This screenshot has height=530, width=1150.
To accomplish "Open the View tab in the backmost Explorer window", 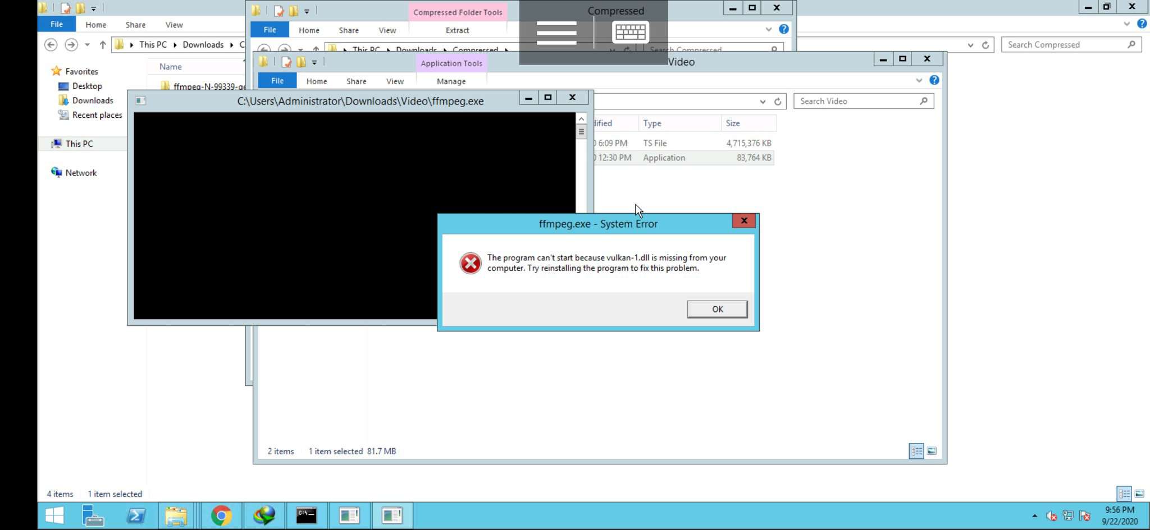I will click(x=174, y=25).
